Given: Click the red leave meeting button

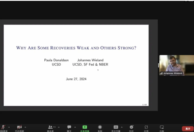Looking at the screenshot, I should [187, 129].
